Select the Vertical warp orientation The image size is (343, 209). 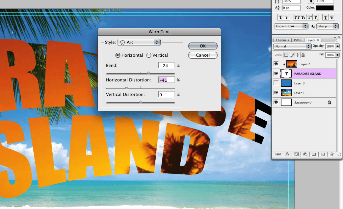coord(149,55)
